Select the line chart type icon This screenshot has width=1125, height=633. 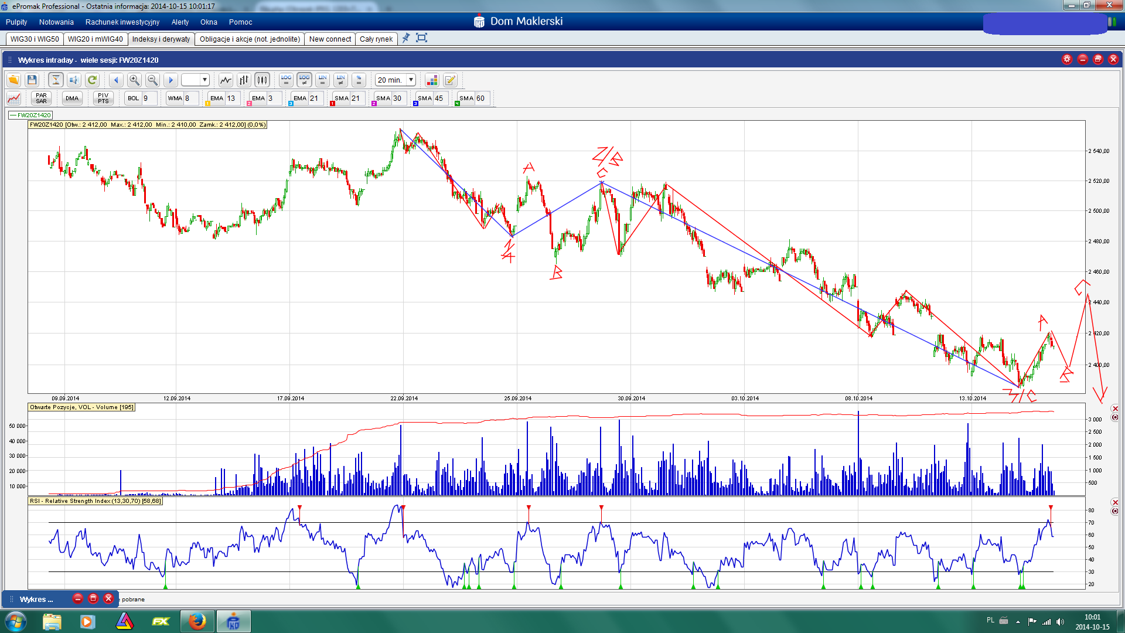point(226,80)
